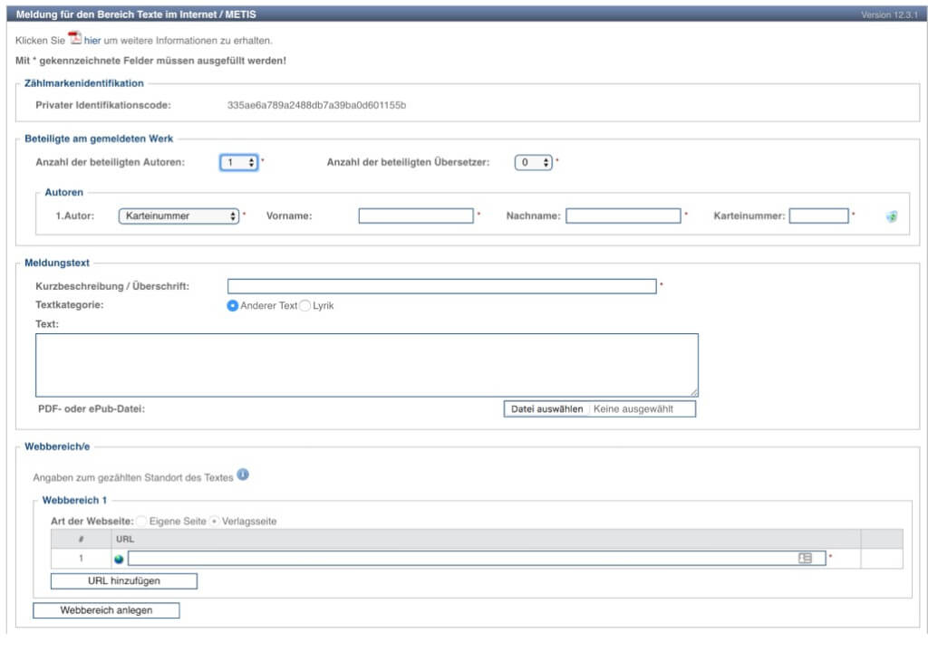Click the text area resize handle

click(x=693, y=392)
